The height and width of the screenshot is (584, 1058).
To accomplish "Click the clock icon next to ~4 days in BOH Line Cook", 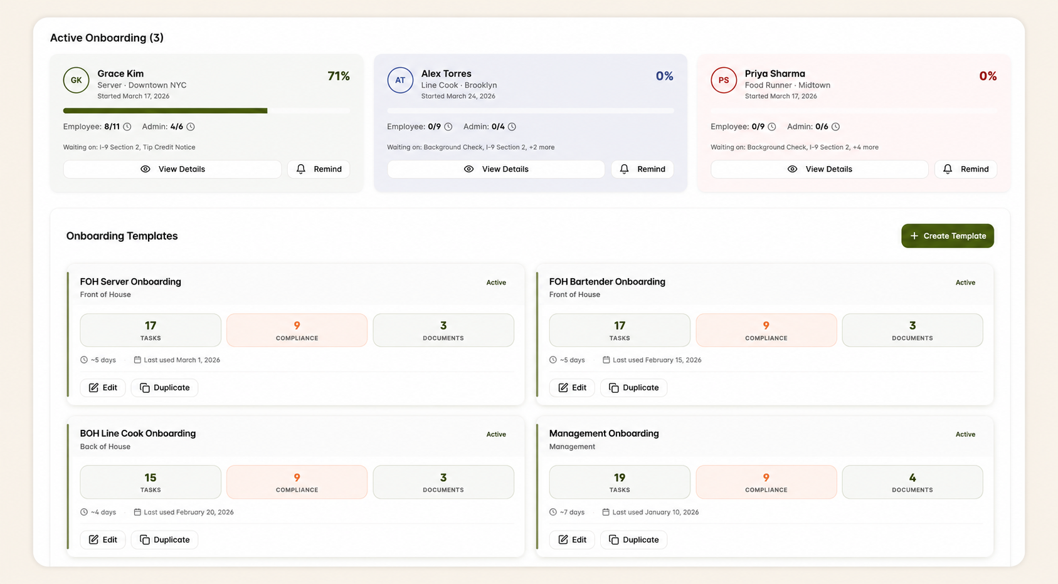I will pyautogui.click(x=84, y=512).
